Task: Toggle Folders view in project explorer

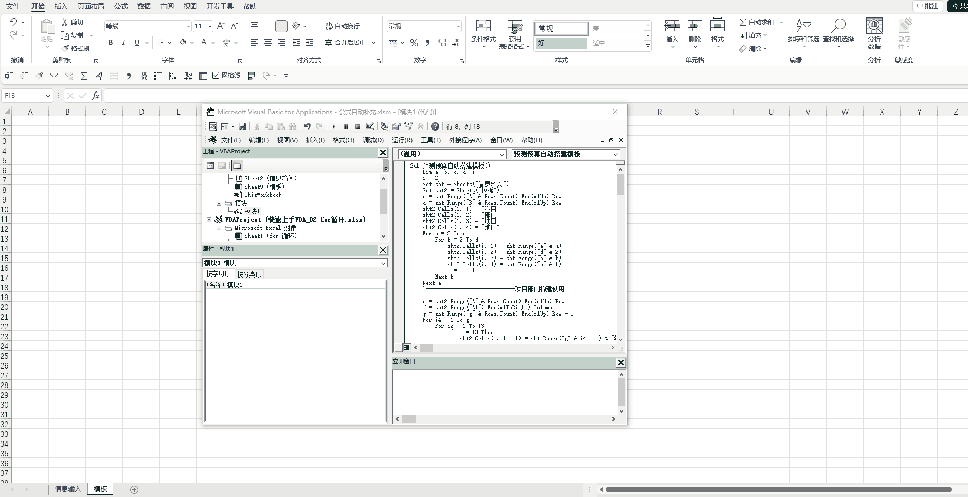Action: tap(237, 165)
